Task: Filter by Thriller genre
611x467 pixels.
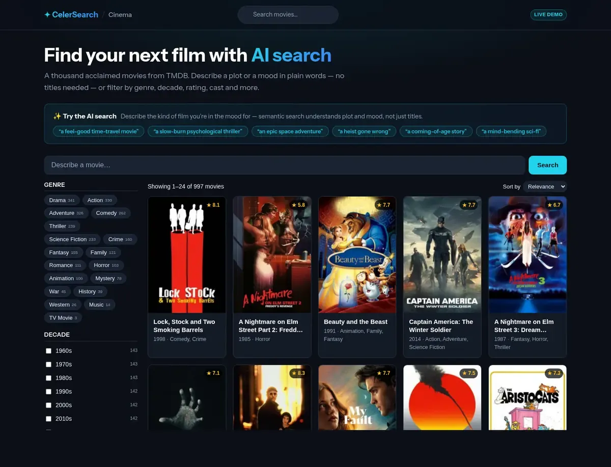Action: [62, 226]
